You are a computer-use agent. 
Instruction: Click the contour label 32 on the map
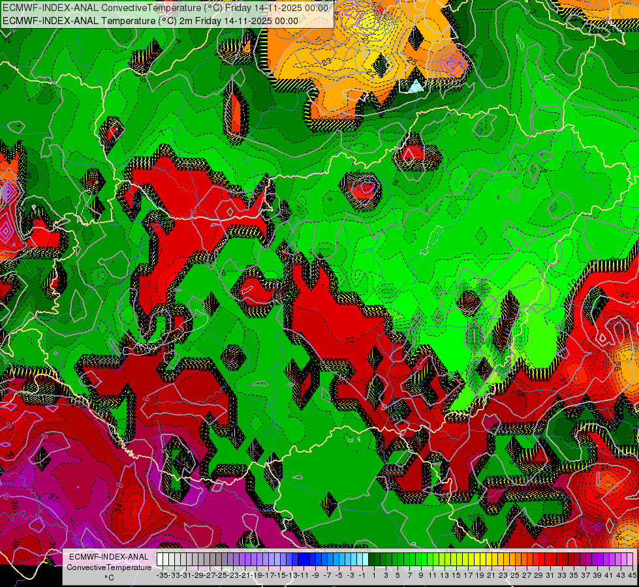pyautogui.click(x=349, y=340)
